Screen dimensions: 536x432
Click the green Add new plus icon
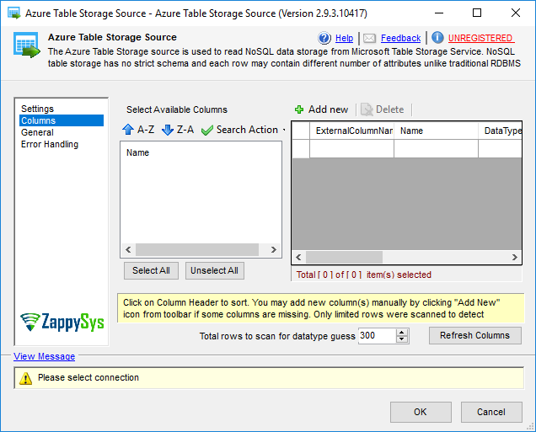tap(299, 109)
